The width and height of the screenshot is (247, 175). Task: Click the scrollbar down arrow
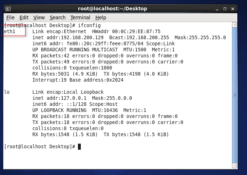[235, 165]
